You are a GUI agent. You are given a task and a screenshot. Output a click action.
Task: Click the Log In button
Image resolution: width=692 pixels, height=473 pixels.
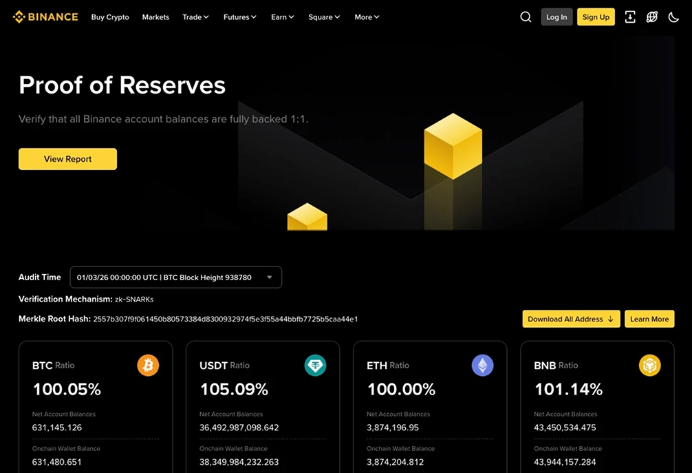tap(556, 17)
